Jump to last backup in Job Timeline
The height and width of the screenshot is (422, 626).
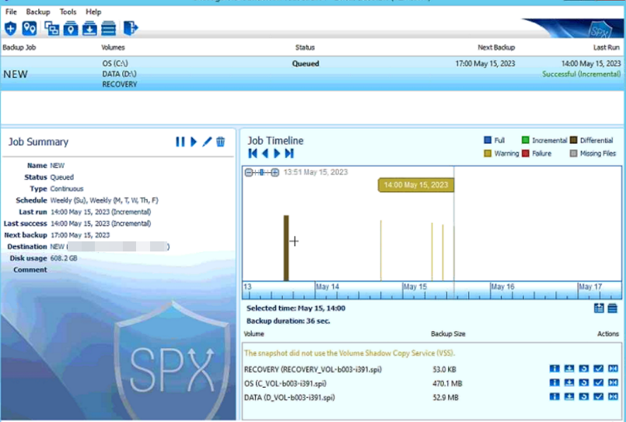click(289, 153)
